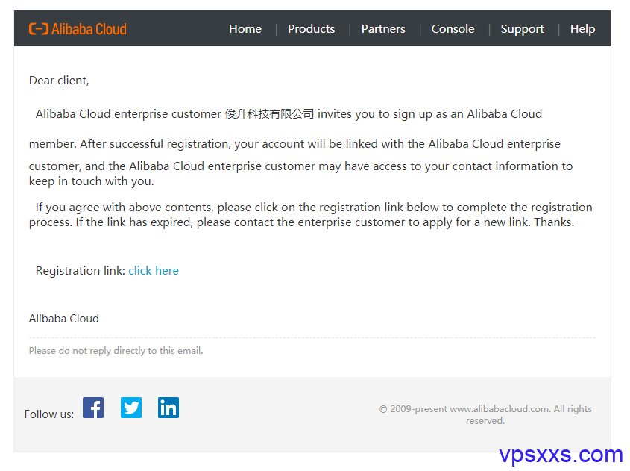
Task: Click the Alibaba Cloud wordmark text
Action: point(89,29)
